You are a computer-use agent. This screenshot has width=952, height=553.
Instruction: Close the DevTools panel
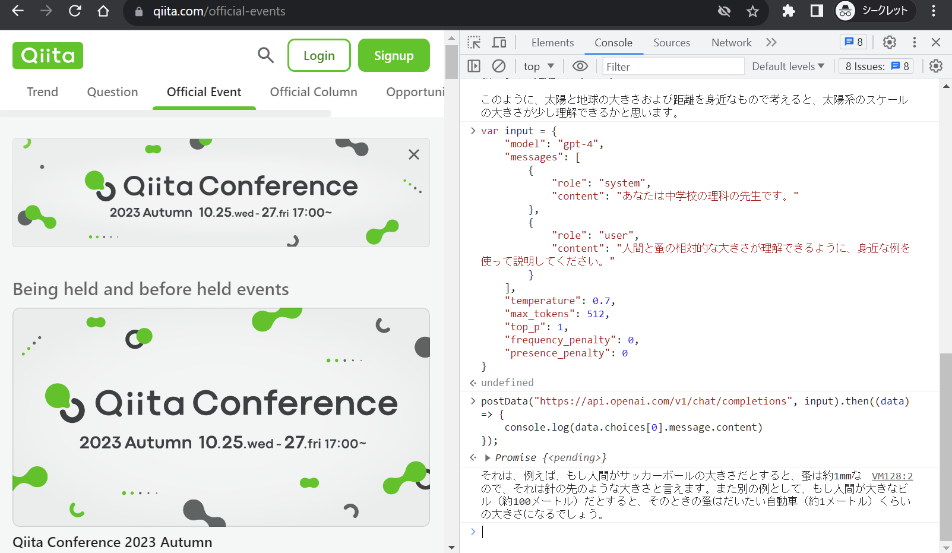pyautogui.click(x=936, y=42)
